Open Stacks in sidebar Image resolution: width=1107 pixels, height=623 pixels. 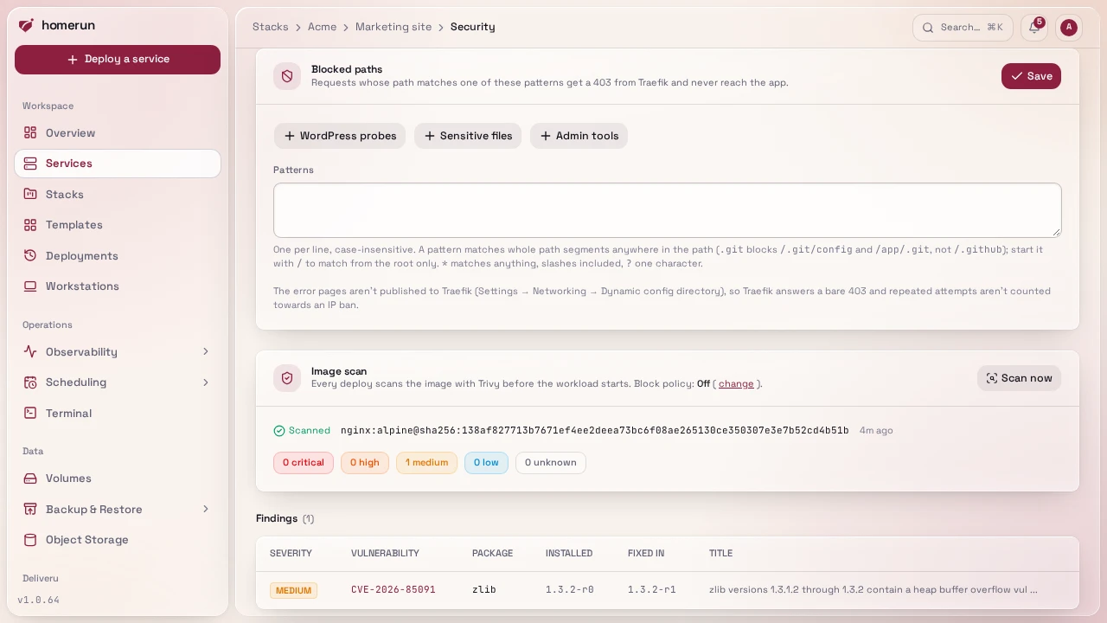click(x=118, y=195)
